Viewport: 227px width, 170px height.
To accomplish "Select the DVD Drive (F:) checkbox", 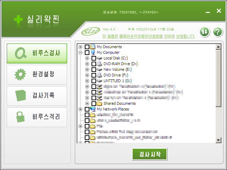I will [x=94, y=75].
